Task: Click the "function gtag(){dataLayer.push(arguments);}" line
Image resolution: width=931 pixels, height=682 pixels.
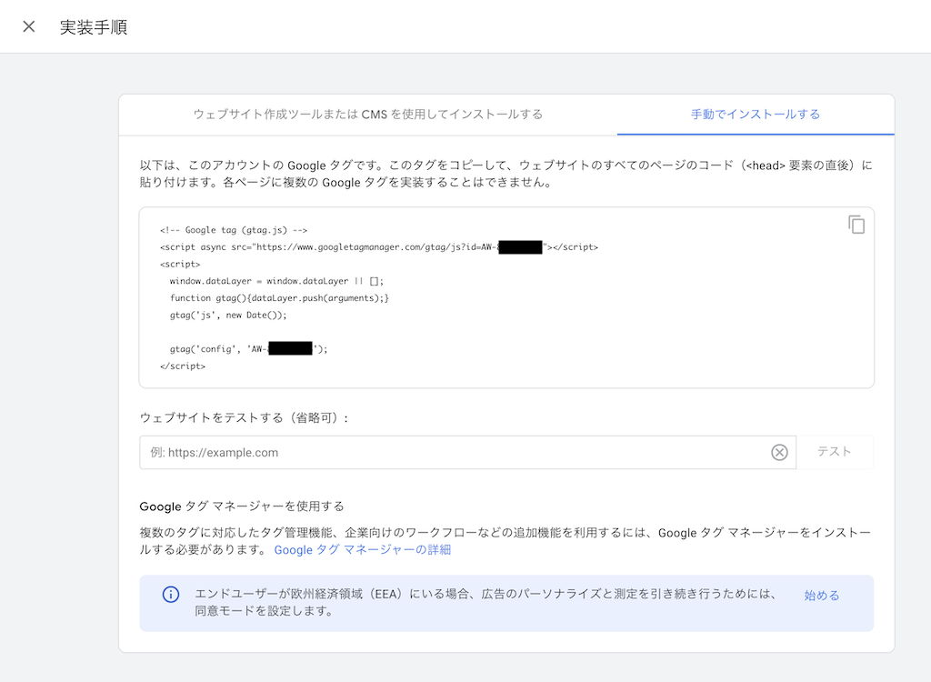Action: coord(279,298)
